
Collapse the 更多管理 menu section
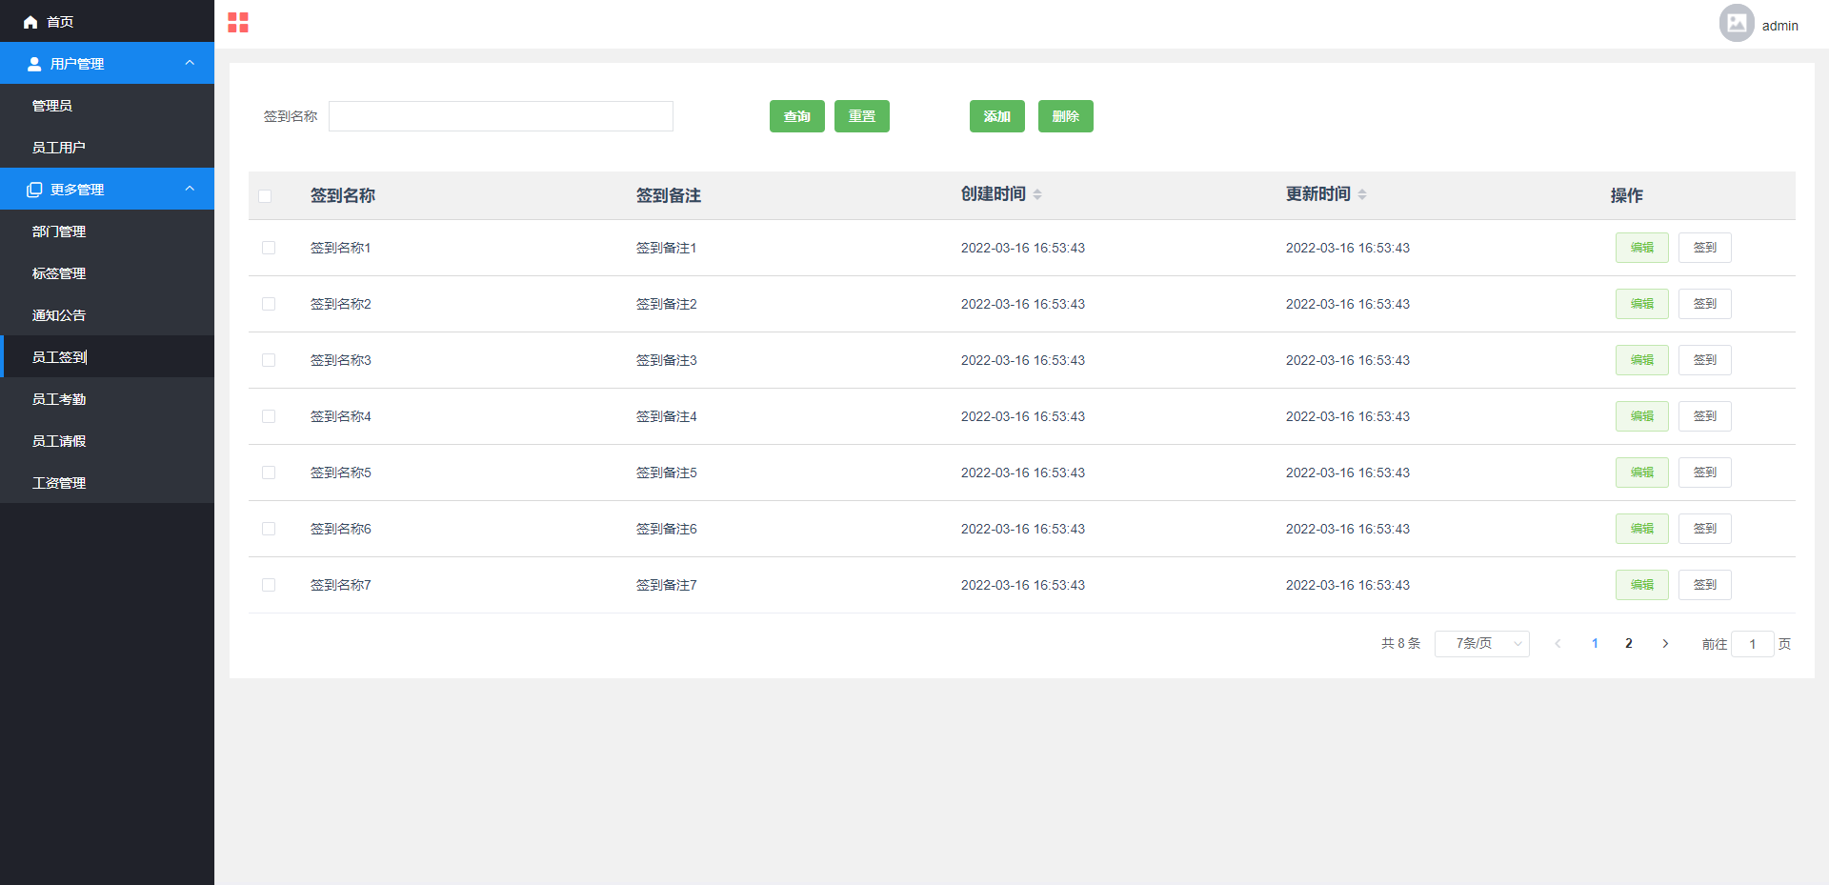(x=190, y=190)
